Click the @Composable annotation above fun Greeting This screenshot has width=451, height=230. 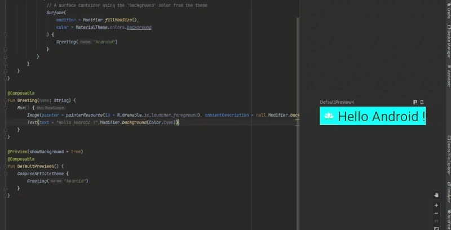click(21, 93)
